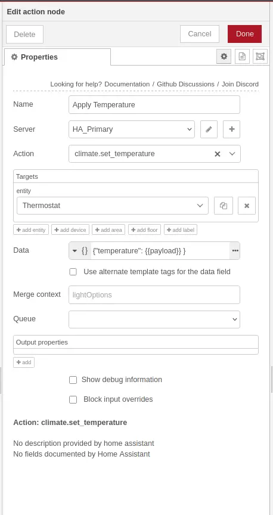The height and width of the screenshot is (515, 273).
Task: Click add device button
Action: coord(70,230)
